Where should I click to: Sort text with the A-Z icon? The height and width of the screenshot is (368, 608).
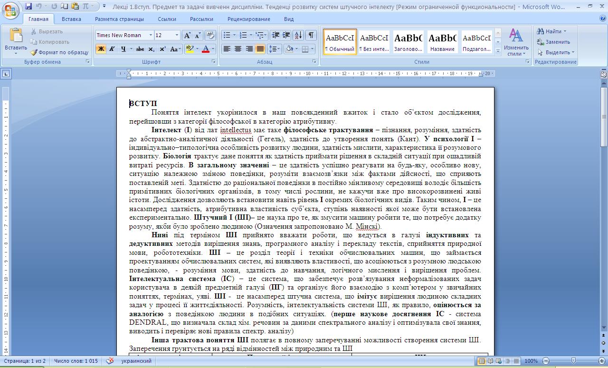pyautogui.click(x=298, y=35)
